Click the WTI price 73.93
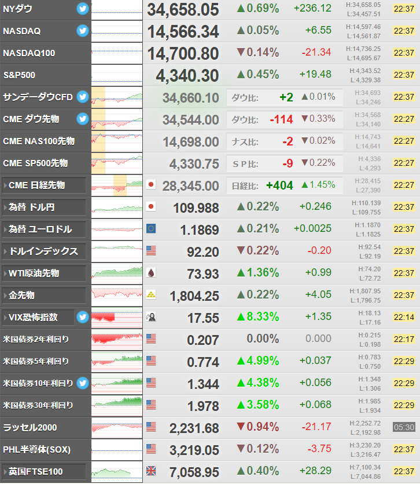This screenshot has height=484, width=420. (203, 274)
